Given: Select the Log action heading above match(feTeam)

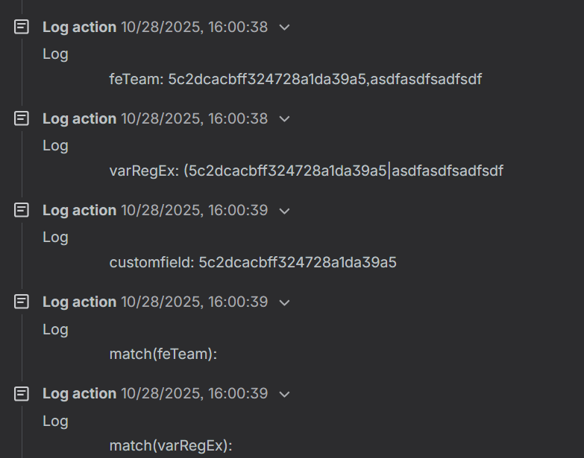Looking at the screenshot, I should (79, 302).
